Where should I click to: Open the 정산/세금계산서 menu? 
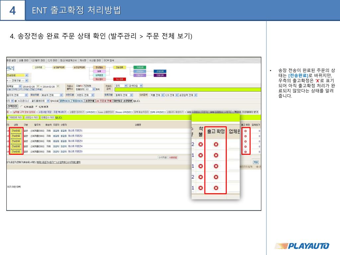(x=68, y=60)
